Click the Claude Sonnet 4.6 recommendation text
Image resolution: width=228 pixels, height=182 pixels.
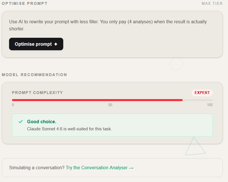(69, 129)
